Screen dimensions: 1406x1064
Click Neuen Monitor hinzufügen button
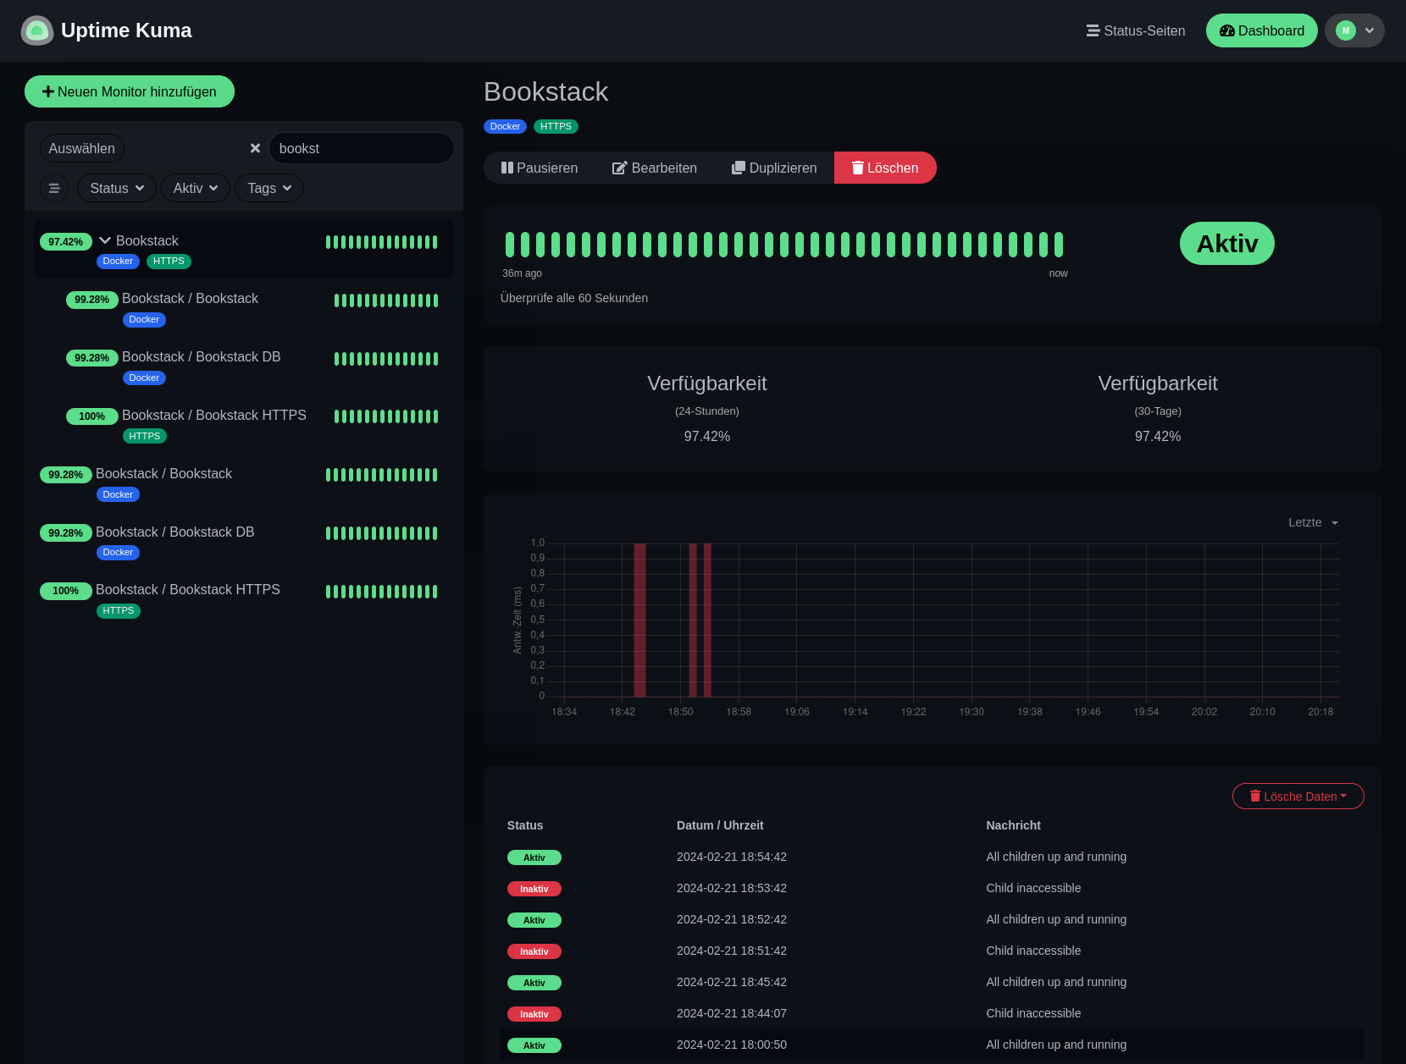pyautogui.click(x=130, y=91)
